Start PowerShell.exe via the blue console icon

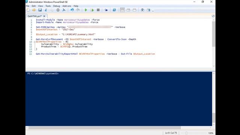(x=114, y=10)
